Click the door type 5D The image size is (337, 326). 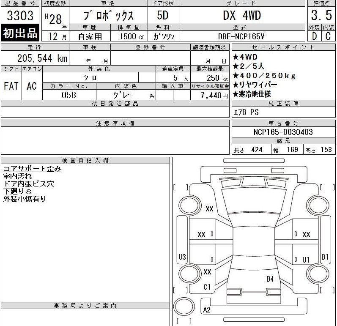click(163, 16)
